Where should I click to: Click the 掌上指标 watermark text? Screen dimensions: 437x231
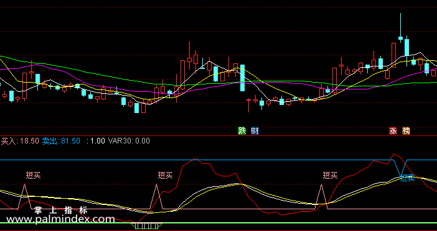click(61, 210)
